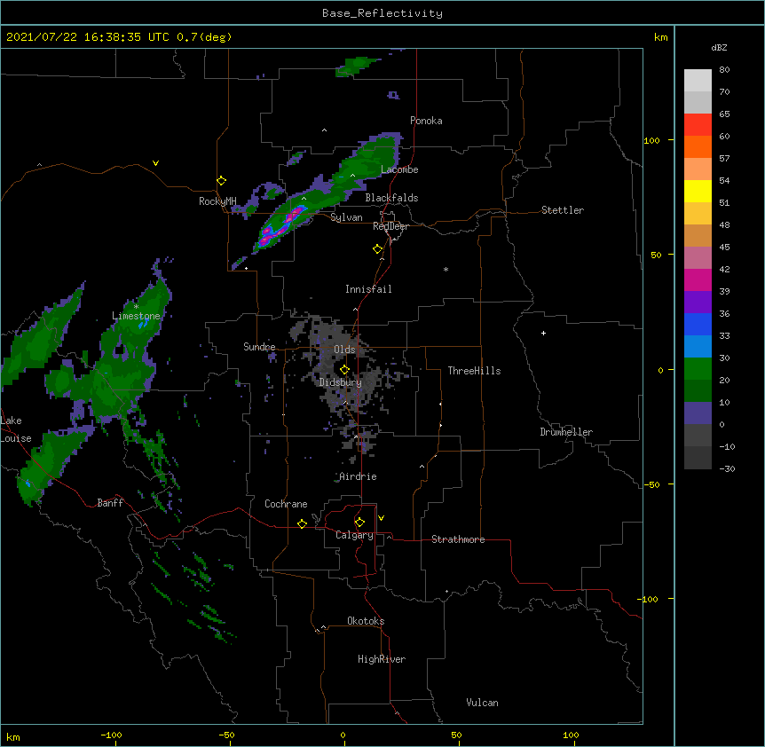Pick the bright yellow swatch in dBZ legend
This screenshot has width=765, height=747.
pyautogui.click(x=698, y=191)
